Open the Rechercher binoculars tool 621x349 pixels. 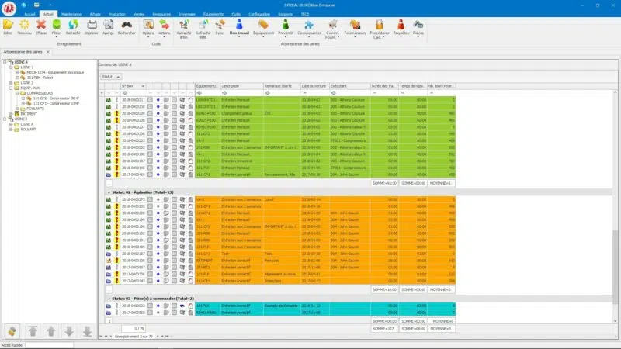[x=127, y=26]
